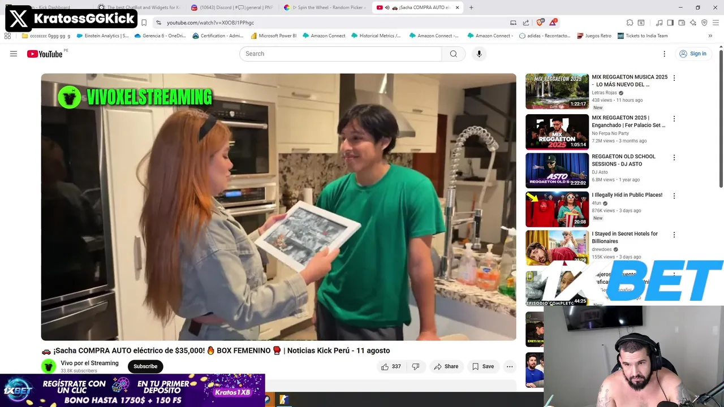Switch to the Discord general tab

point(231,7)
